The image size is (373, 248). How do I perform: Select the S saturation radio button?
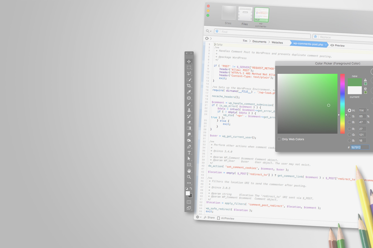[x=350, y=117]
